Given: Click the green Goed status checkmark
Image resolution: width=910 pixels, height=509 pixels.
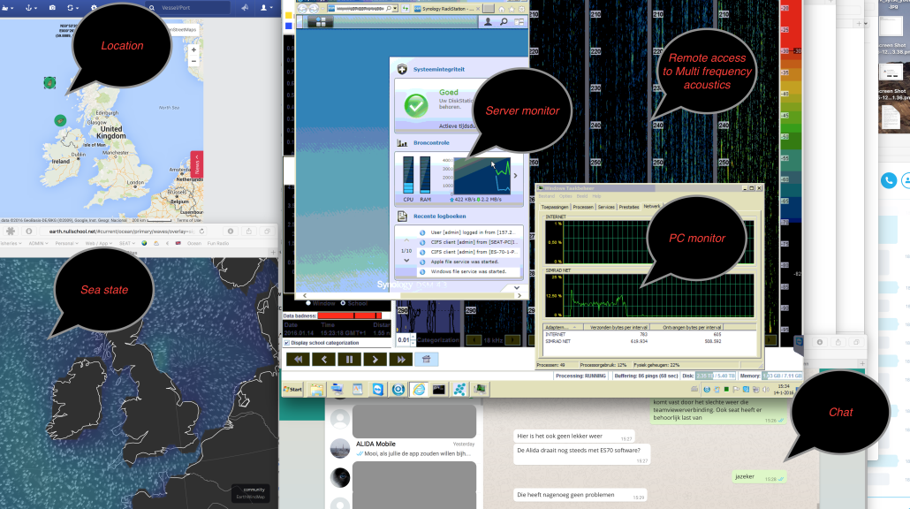Looking at the screenshot, I should coord(416,106).
